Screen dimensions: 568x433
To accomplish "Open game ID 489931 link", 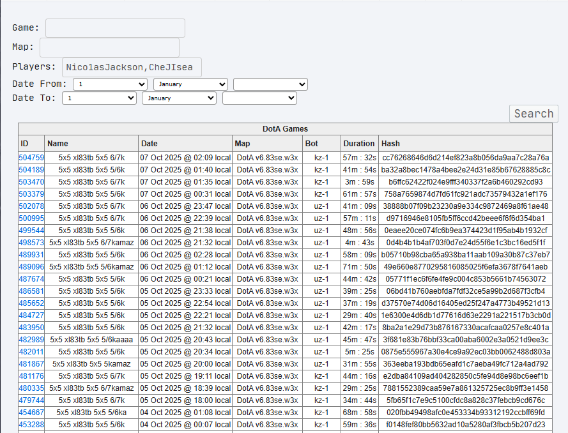I will (31, 255).
